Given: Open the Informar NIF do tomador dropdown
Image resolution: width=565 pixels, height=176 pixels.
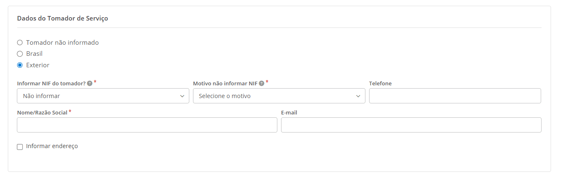Looking at the screenshot, I should [103, 96].
